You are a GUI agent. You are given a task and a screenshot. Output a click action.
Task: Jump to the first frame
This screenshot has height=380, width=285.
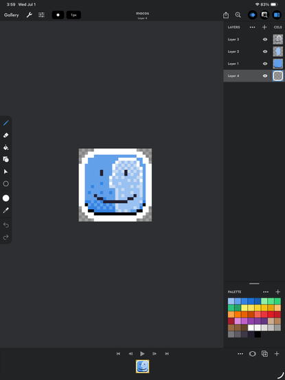(118, 354)
